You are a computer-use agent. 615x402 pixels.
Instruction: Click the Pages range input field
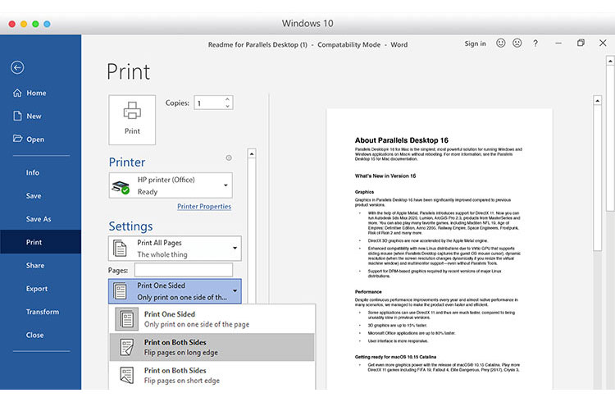[x=184, y=270]
